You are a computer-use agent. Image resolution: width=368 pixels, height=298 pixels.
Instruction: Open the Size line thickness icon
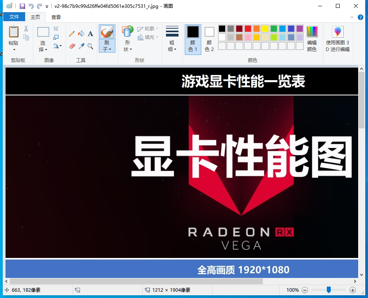(x=172, y=31)
